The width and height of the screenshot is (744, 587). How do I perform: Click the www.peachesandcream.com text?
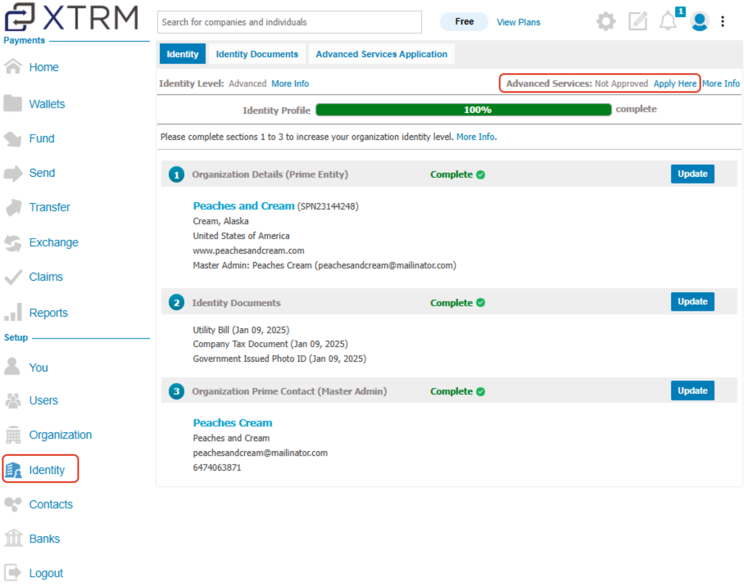point(248,251)
